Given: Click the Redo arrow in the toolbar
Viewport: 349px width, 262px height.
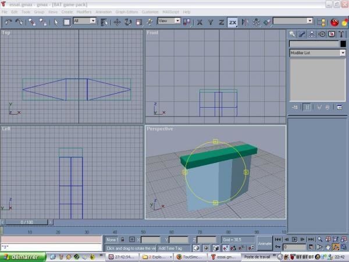Looking at the screenshot, I should [x=19, y=22].
